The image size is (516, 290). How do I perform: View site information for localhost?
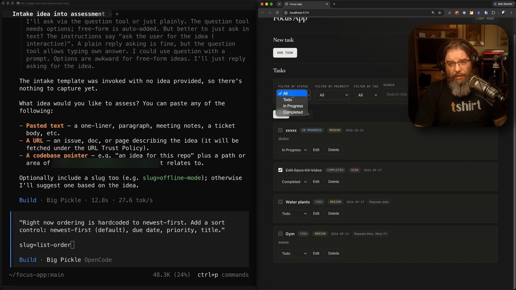click(x=286, y=12)
